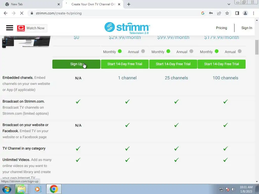Click the devices preview thumbnail image

[x=26, y=42]
